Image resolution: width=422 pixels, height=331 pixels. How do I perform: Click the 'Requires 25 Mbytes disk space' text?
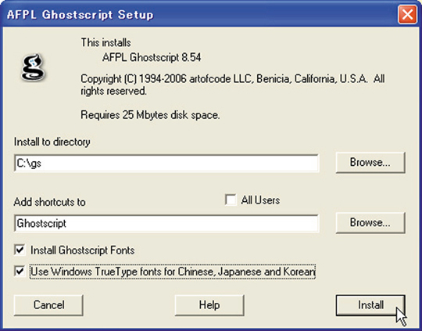pyautogui.click(x=150, y=115)
